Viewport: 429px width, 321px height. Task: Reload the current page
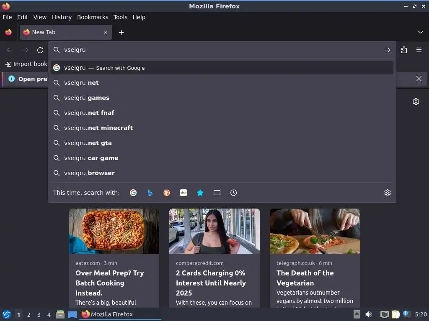40,50
